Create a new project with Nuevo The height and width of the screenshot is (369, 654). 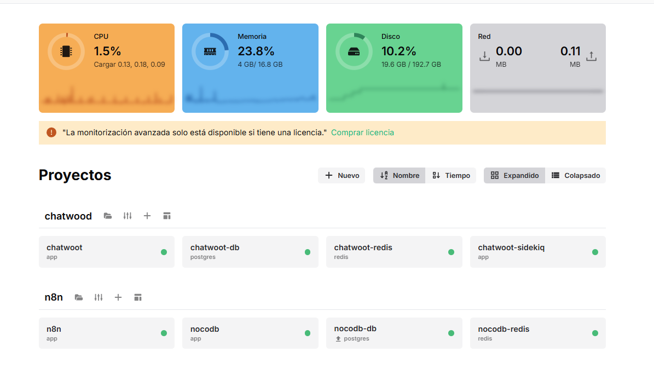(x=342, y=176)
